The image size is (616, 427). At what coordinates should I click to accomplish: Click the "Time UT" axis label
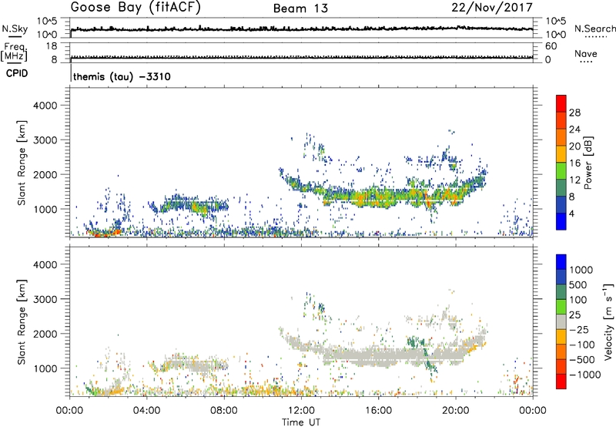pyautogui.click(x=301, y=422)
